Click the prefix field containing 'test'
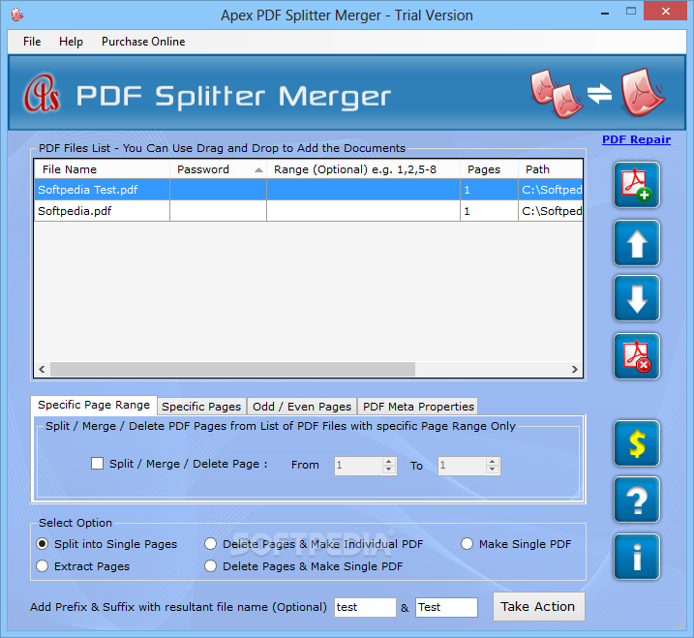This screenshot has height=638, width=694. pos(365,607)
